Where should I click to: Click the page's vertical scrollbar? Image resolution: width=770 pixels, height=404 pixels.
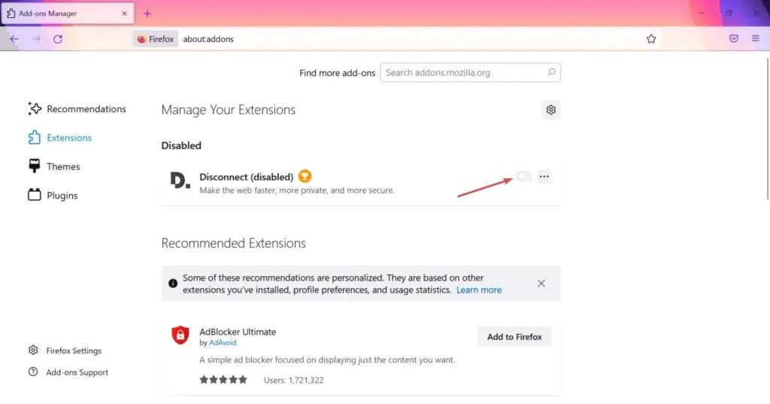[x=767, y=129]
